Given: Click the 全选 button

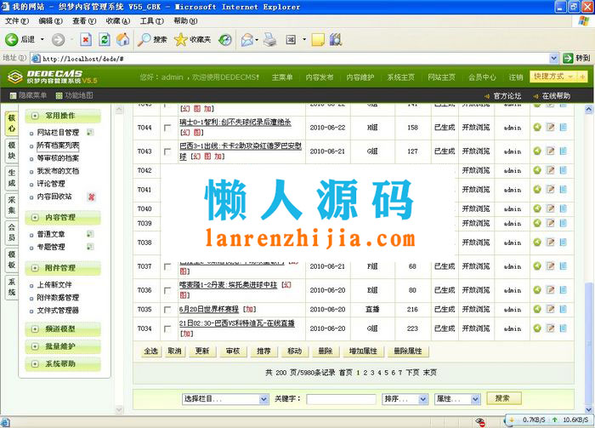Looking at the screenshot, I should 150,351.
